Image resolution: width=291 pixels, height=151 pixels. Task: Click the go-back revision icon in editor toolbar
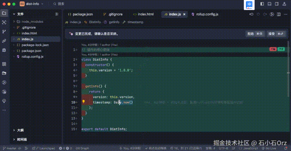pos(252,14)
